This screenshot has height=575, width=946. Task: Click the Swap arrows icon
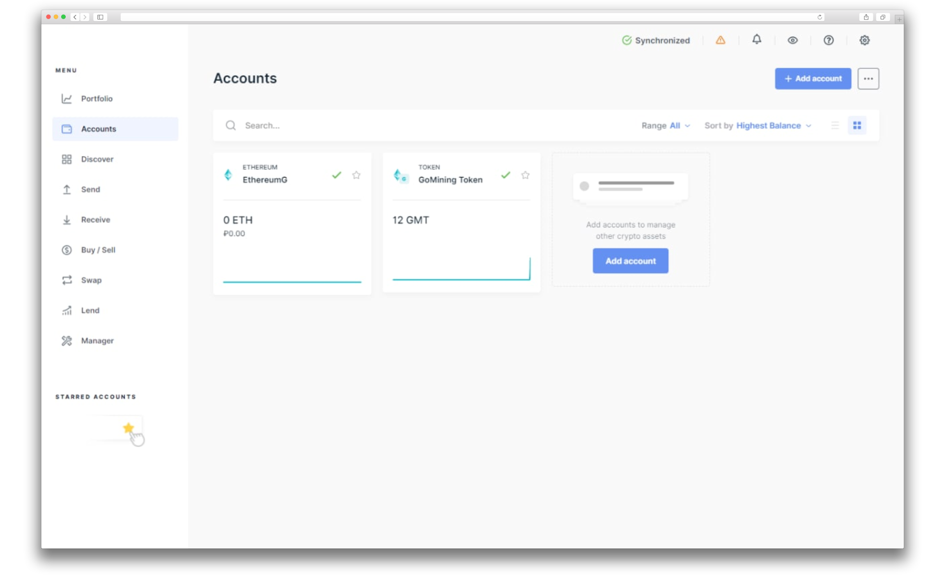(x=67, y=280)
